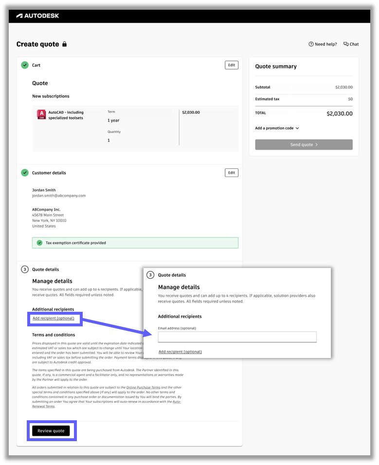Edit the Customer details section
Viewport: 379px width, 465px height.
pos(232,173)
